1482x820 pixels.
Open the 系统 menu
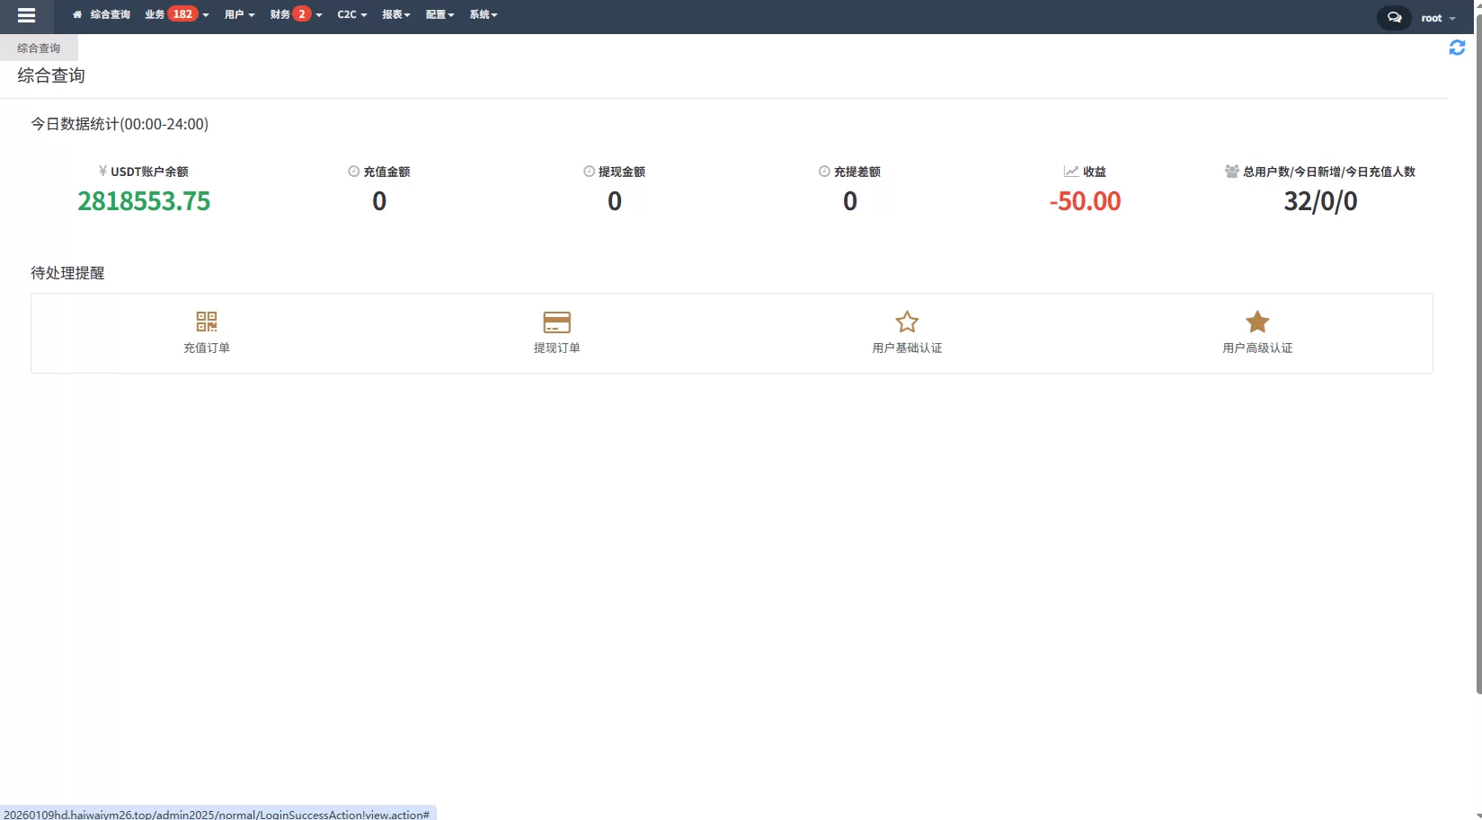tap(483, 14)
